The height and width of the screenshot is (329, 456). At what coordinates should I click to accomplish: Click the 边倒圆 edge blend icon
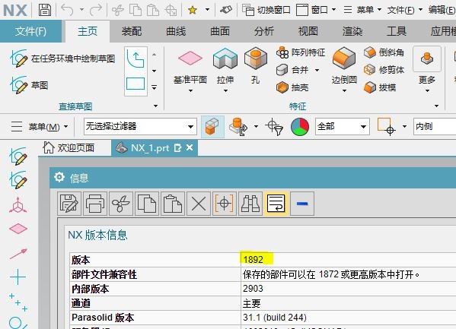pos(344,58)
